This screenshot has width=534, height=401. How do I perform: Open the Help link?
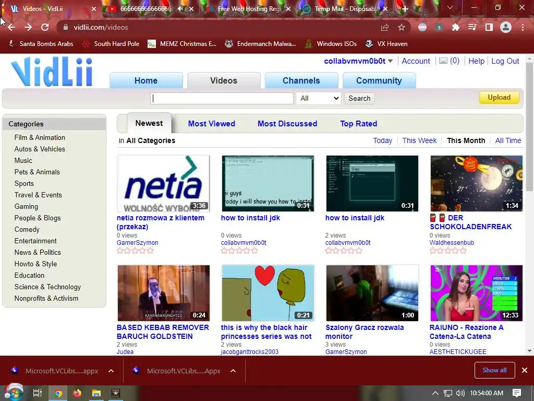click(477, 61)
